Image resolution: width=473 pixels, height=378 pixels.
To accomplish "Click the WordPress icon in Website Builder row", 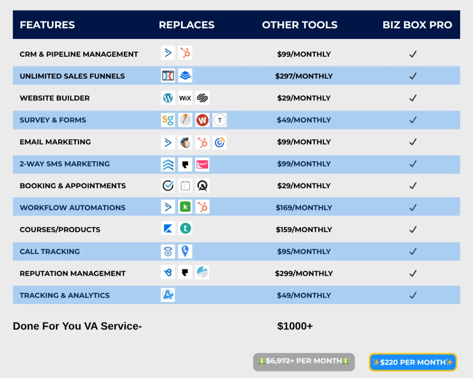I will tap(168, 98).
